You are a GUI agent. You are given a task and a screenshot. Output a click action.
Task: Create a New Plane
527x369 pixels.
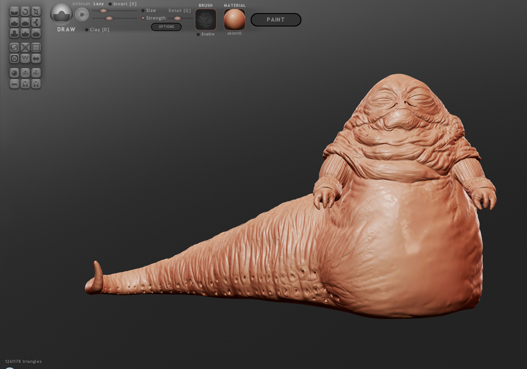(14, 83)
